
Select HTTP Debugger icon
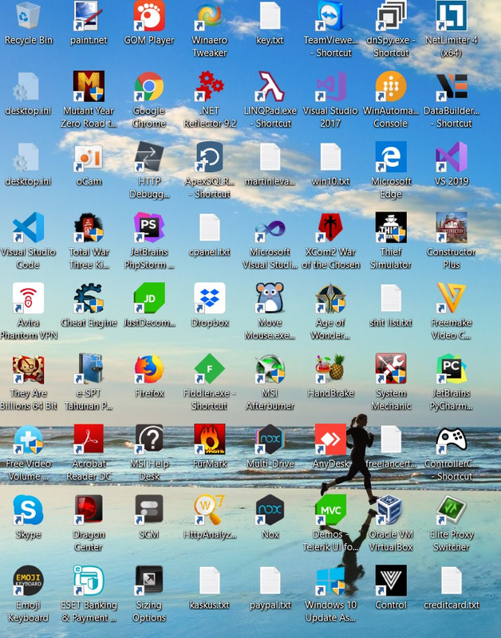pyautogui.click(x=149, y=157)
